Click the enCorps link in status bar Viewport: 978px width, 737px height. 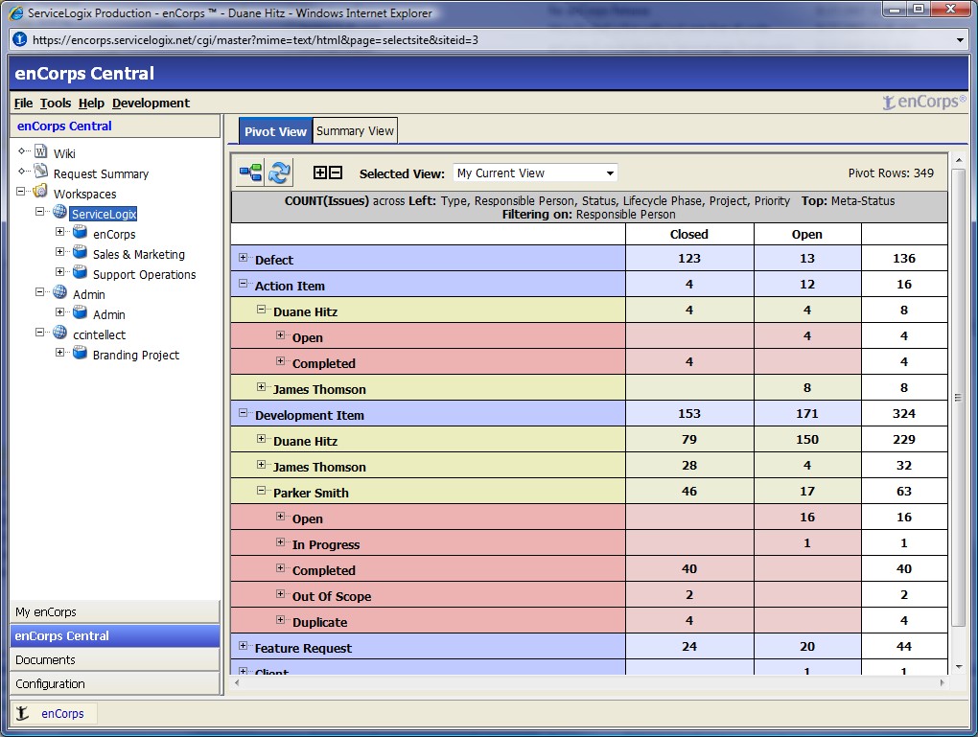point(62,713)
